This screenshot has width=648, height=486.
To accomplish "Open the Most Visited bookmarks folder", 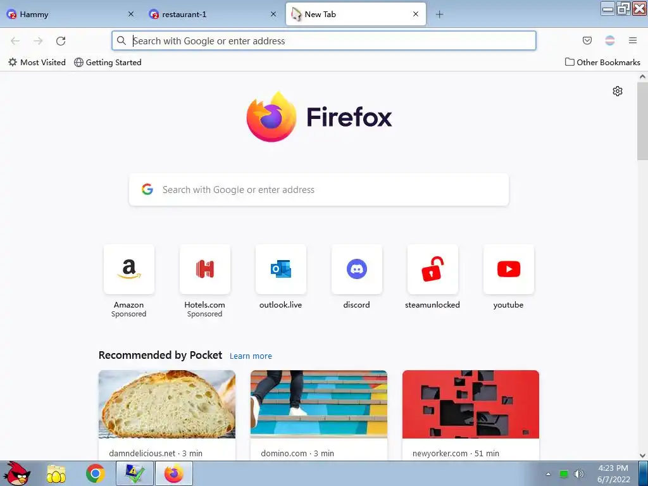I will pos(37,63).
